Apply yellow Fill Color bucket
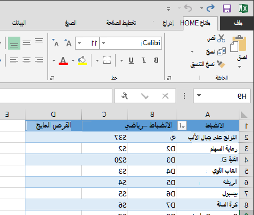The image size is (254, 215). 82,60
